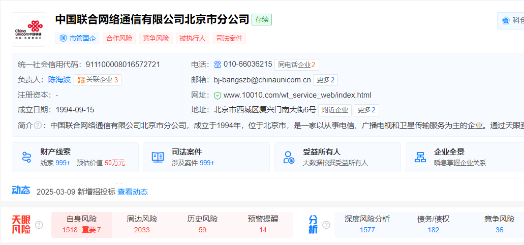
Task: Open the 自身风险 tab
Action: [x=81, y=225]
